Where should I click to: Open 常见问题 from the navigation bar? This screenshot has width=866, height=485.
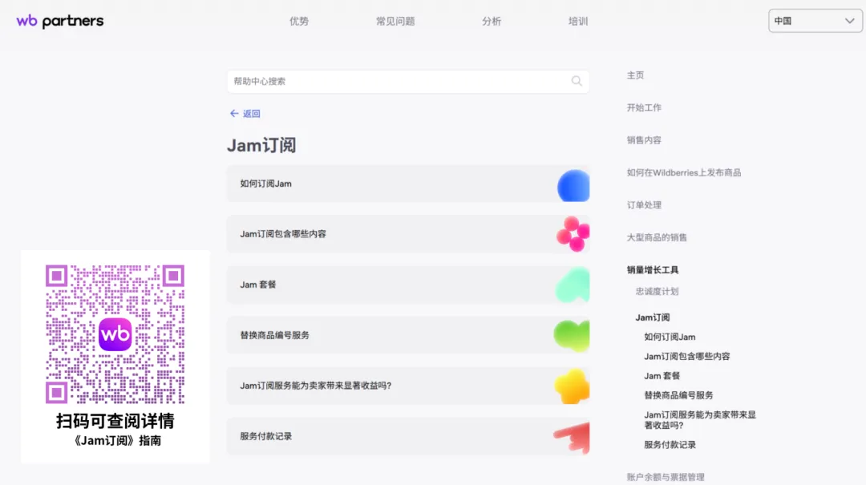[395, 21]
